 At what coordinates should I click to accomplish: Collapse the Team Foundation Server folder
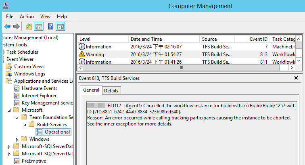click(17, 117)
